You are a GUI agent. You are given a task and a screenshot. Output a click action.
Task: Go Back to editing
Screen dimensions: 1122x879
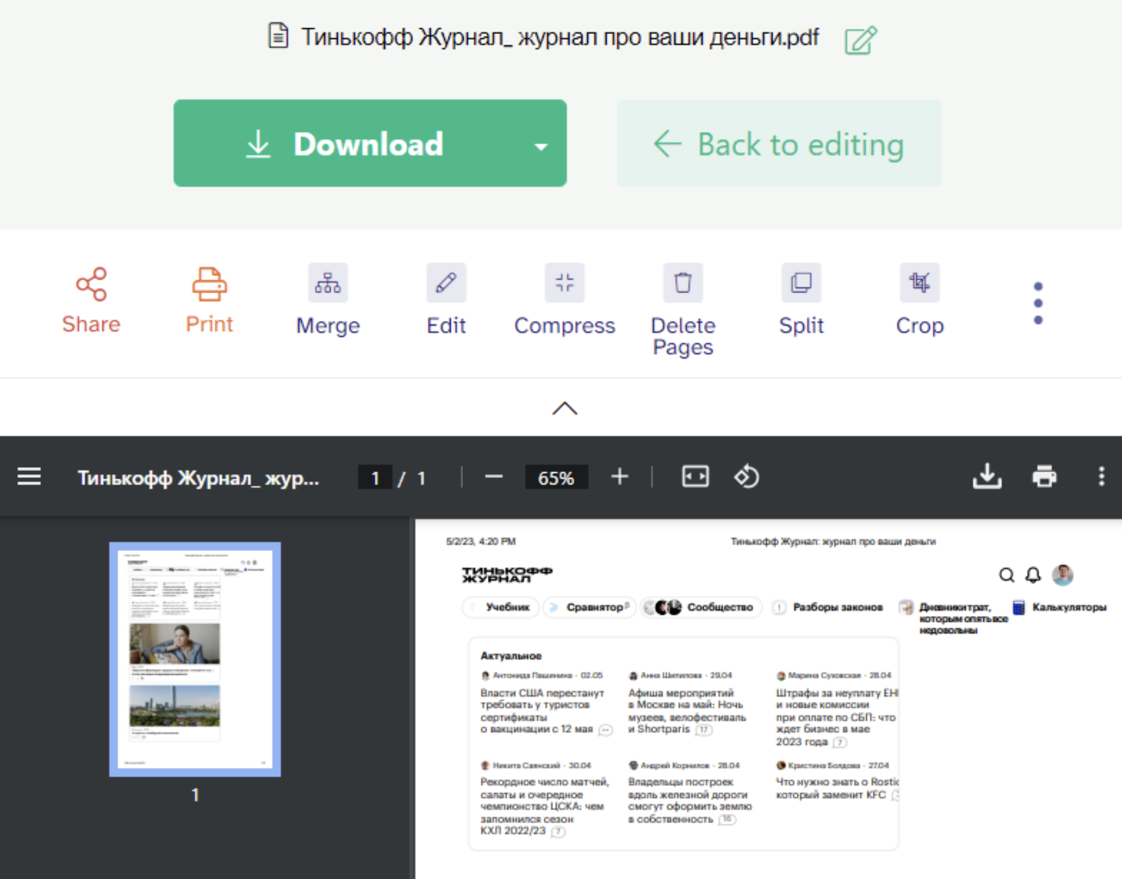tap(778, 143)
